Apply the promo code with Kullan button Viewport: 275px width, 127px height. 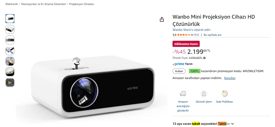coord(179,71)
